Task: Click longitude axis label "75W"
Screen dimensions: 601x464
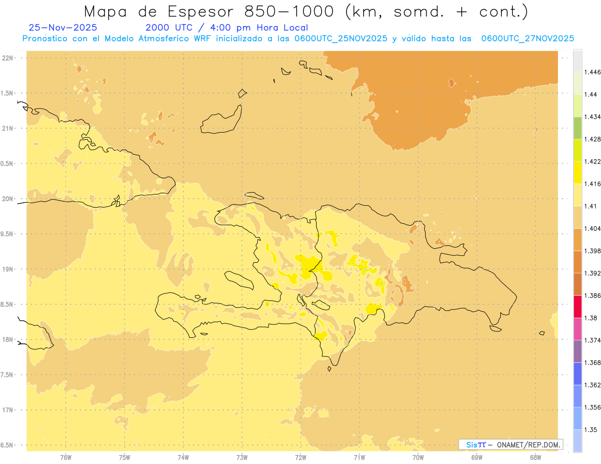Action: pyautogui.click(x=124, y=457)
